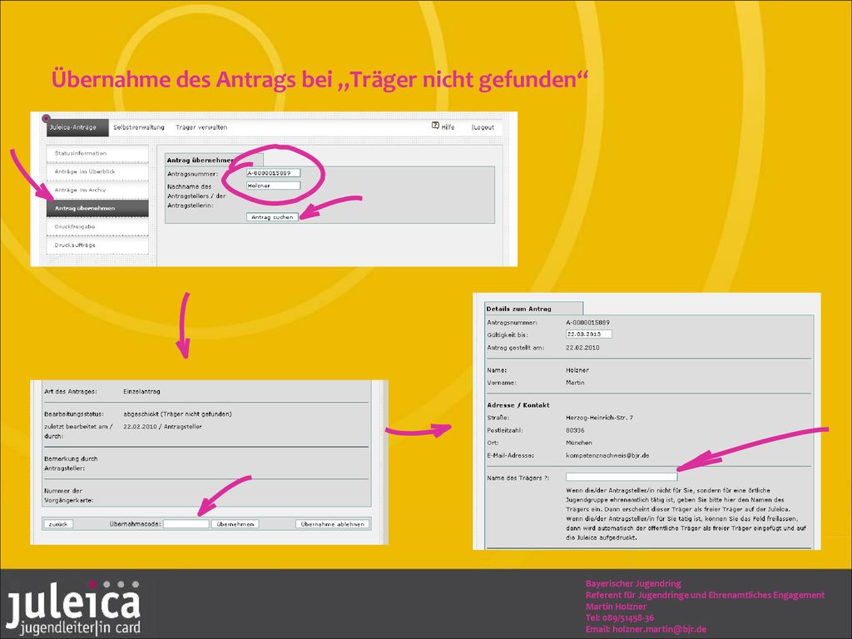Image resolution: width=852 pixels, height=639 pixels.
Task: Click the Einzelantrag value text
Action: [141, 391]
